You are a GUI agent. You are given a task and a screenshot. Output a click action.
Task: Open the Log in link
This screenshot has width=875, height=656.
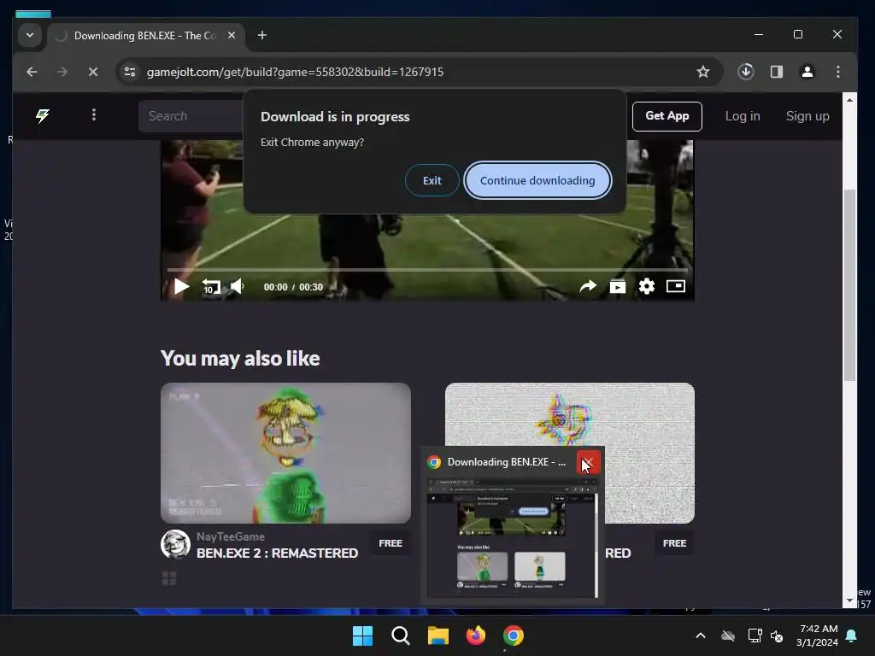(743, 116)
